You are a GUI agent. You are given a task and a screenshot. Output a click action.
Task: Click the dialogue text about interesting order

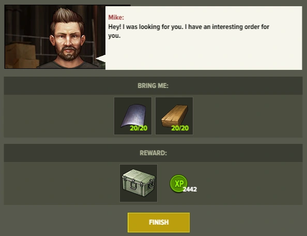click(189, 31)
